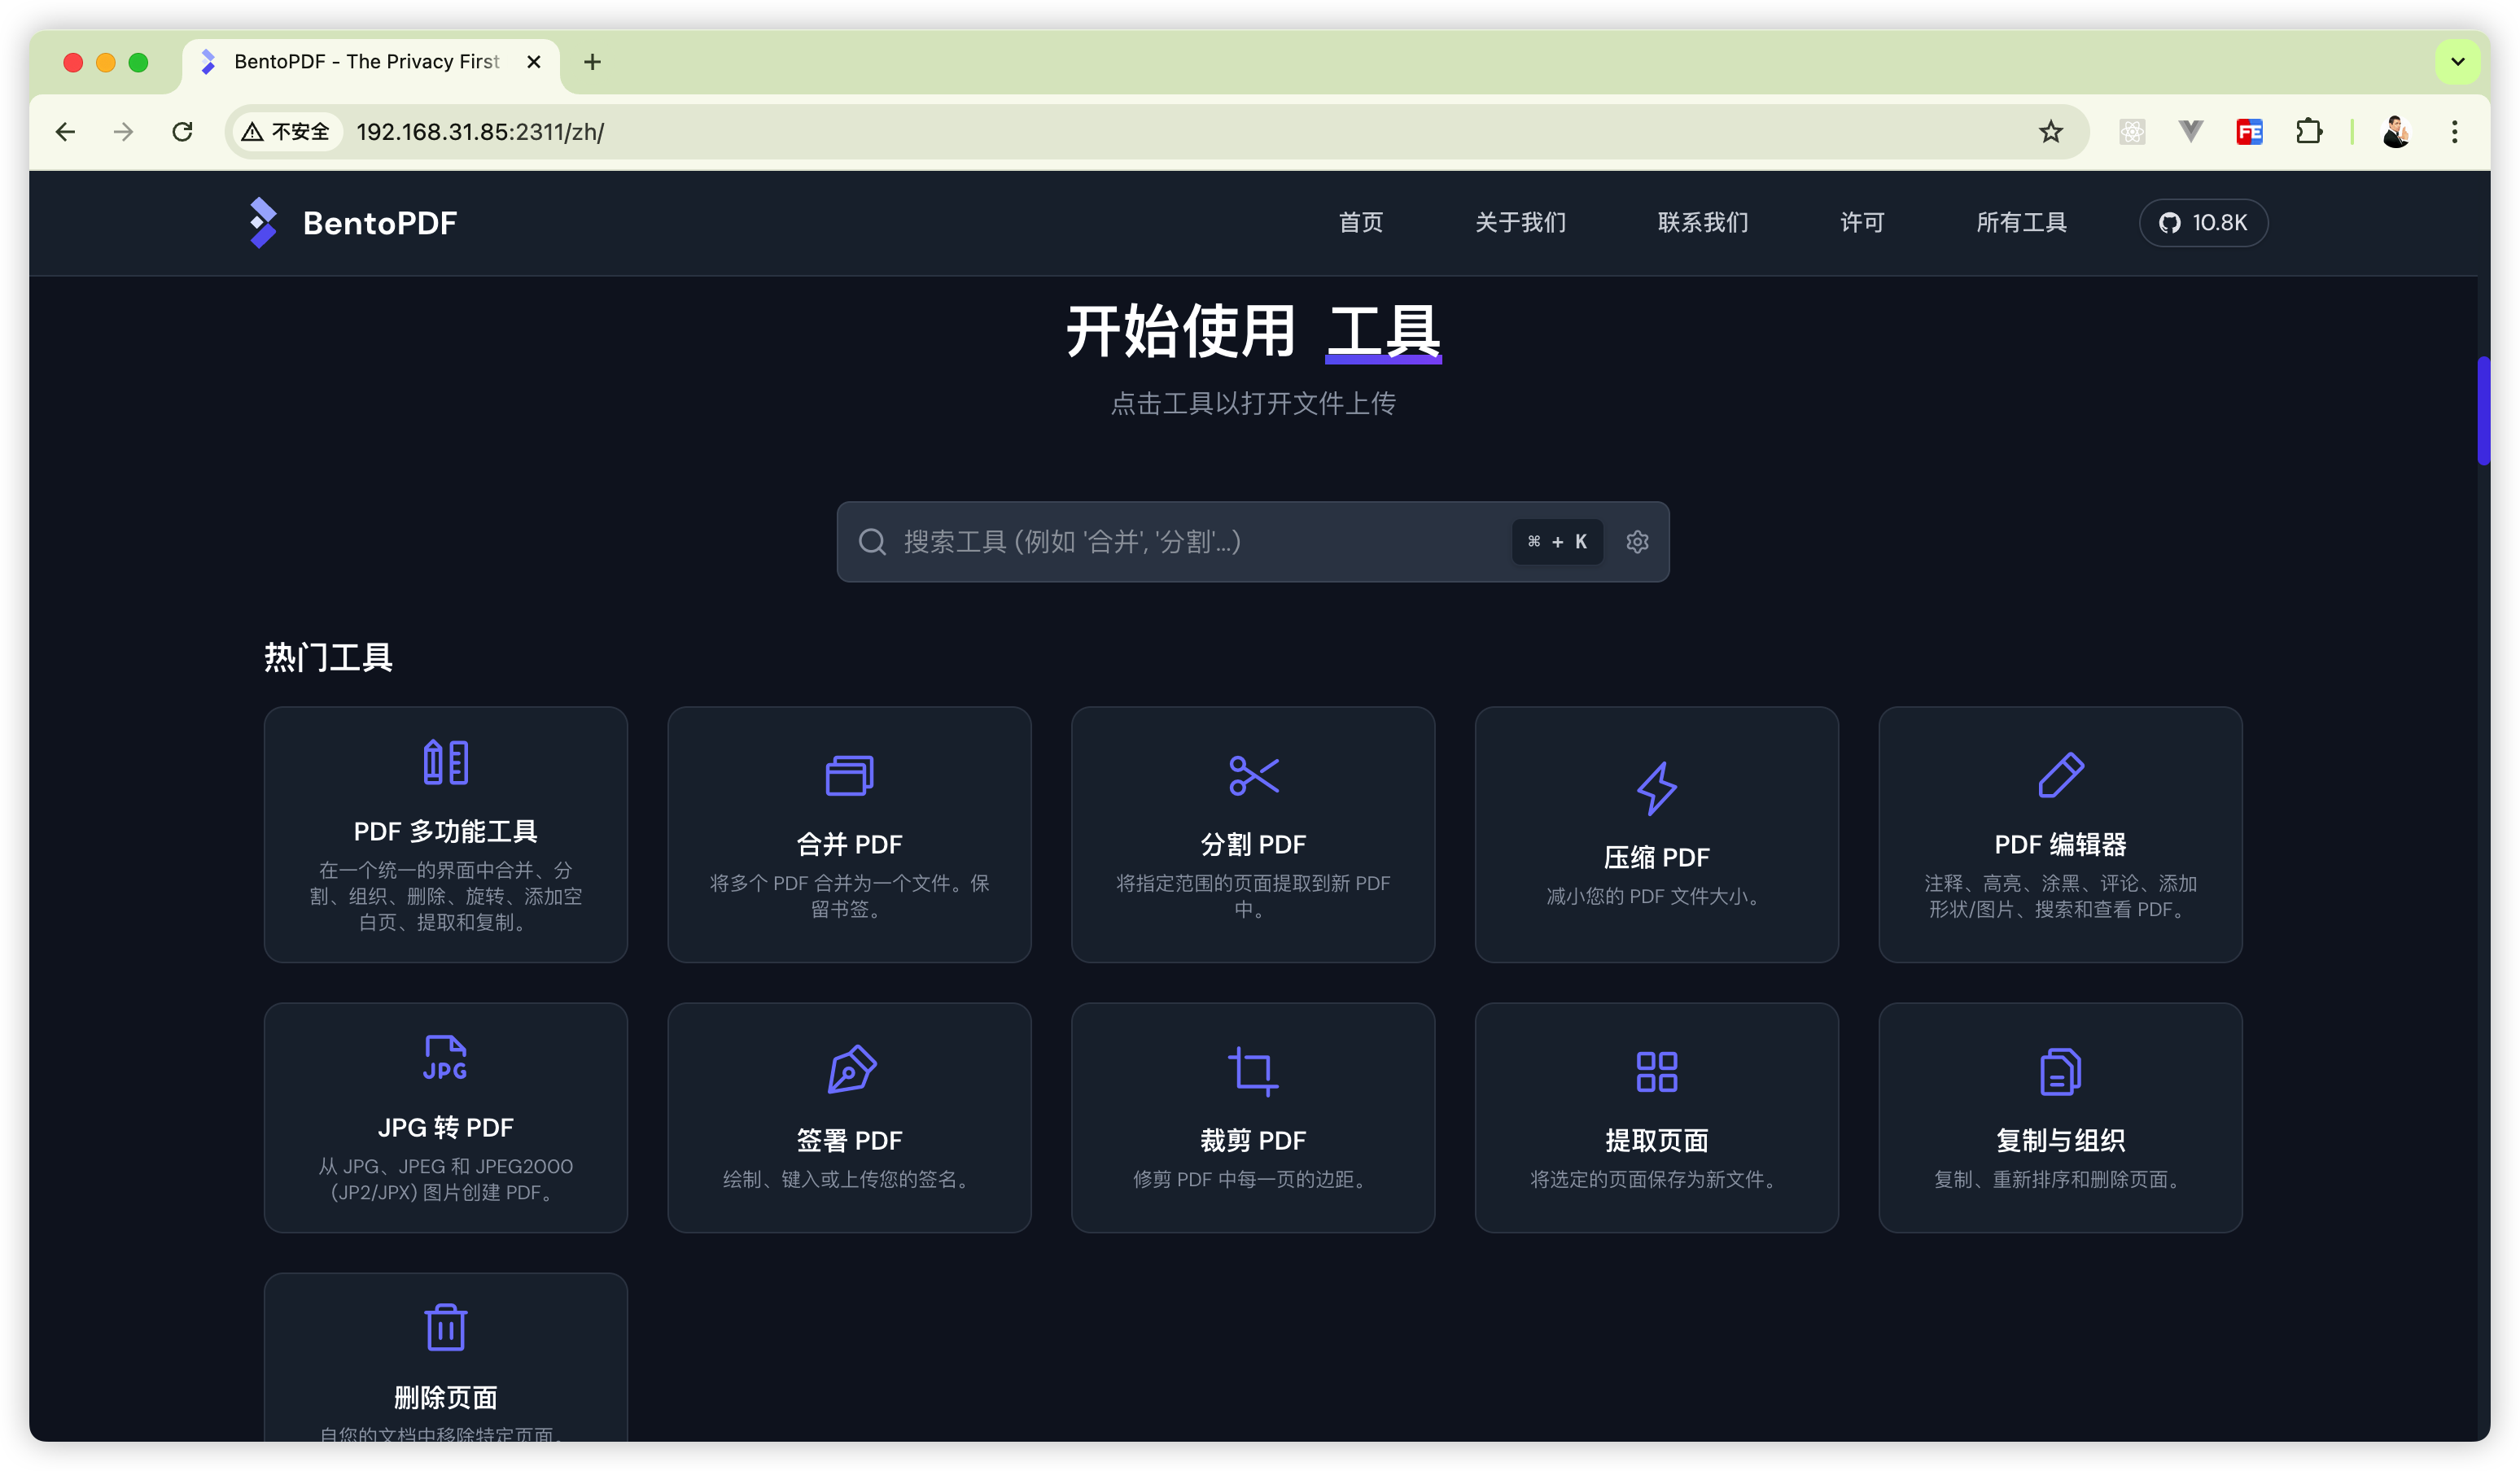Click the 复制与组织 documents icon
The height and width of the screenshot is (1471, 2520).
[2060, 1072]
